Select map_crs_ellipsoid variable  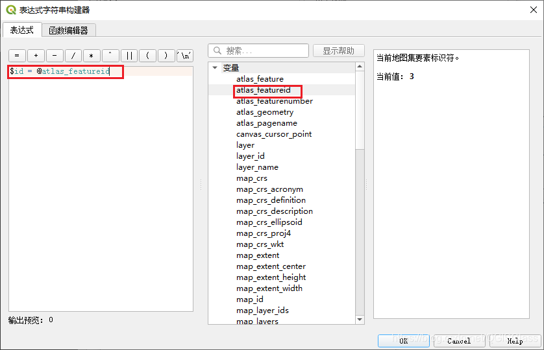(269, 222)
